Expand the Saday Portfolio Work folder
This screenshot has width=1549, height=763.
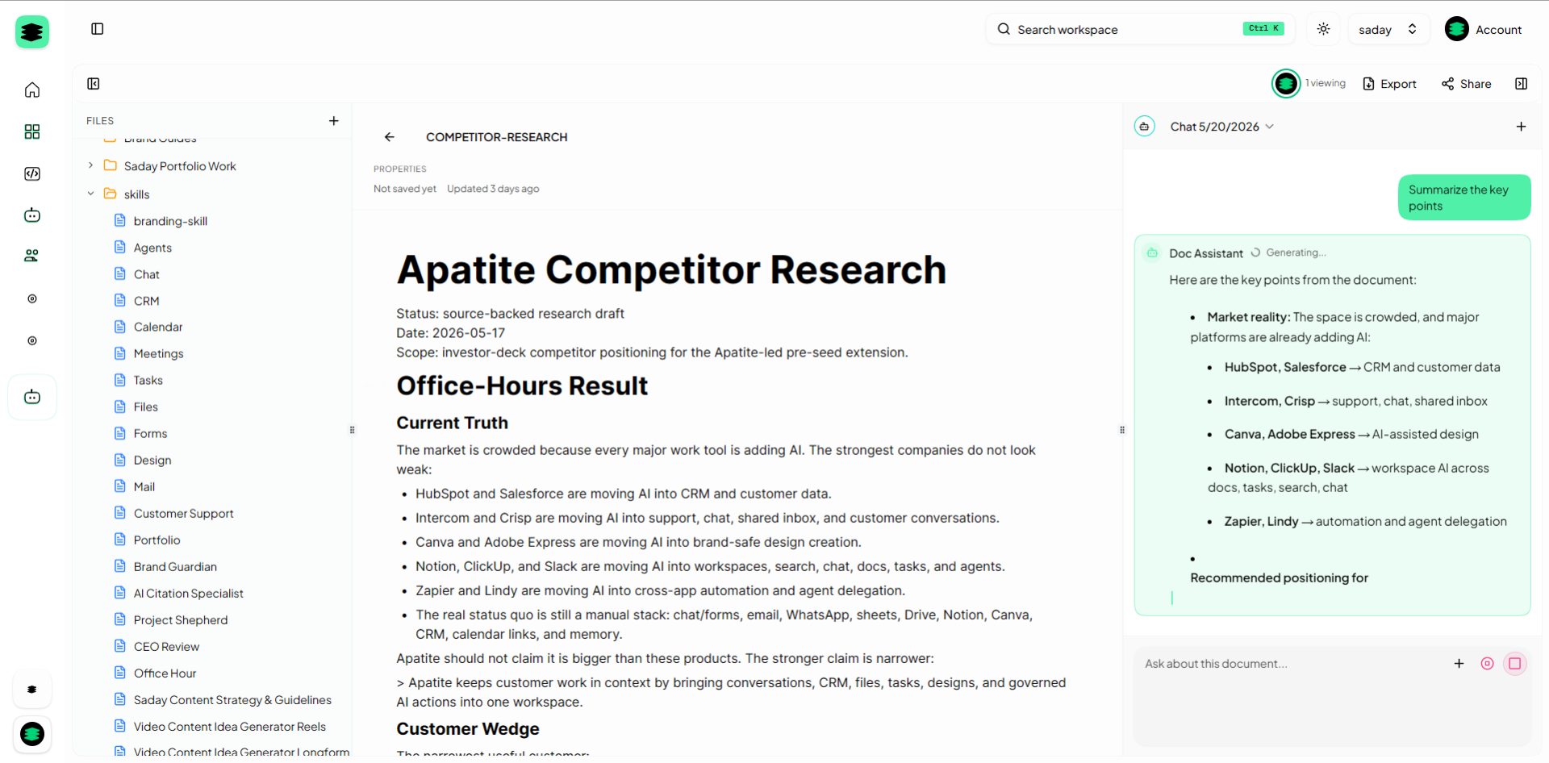point(90,166)
